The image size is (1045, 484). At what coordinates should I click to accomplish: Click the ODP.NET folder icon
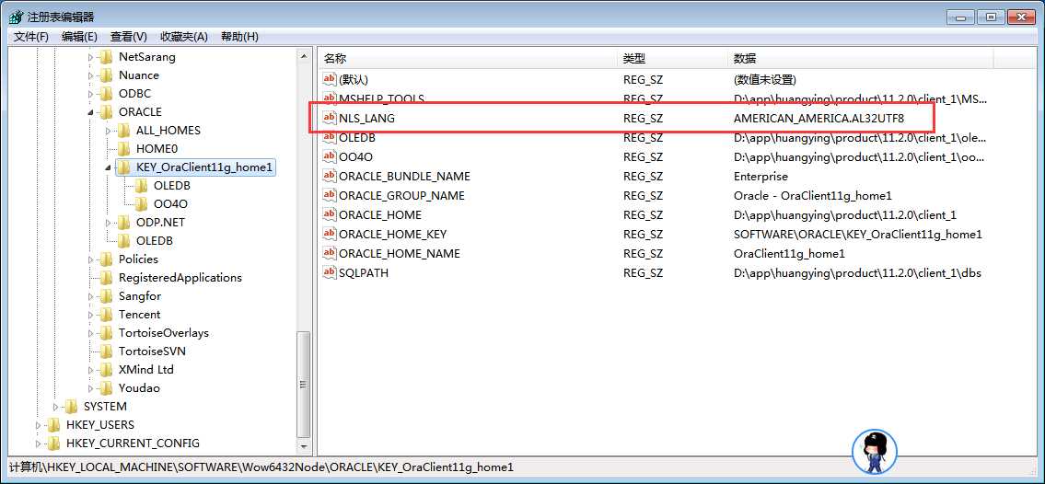[x=123, y=223]
